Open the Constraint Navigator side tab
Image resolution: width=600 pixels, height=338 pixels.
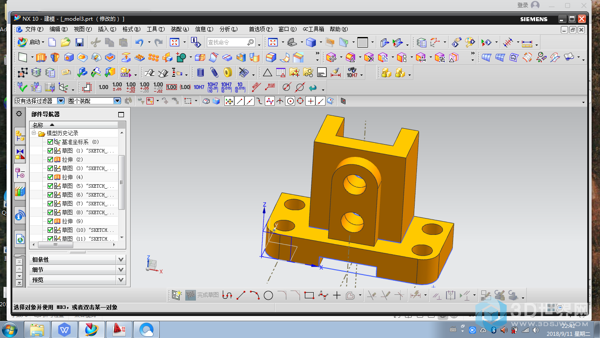point(20,154)
